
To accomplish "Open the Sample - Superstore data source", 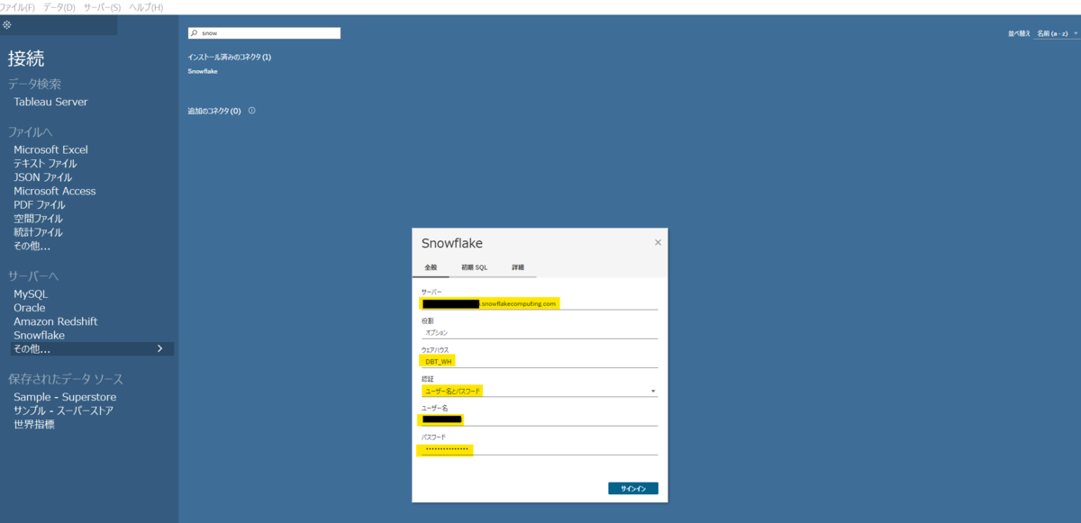I will [65, 397].
